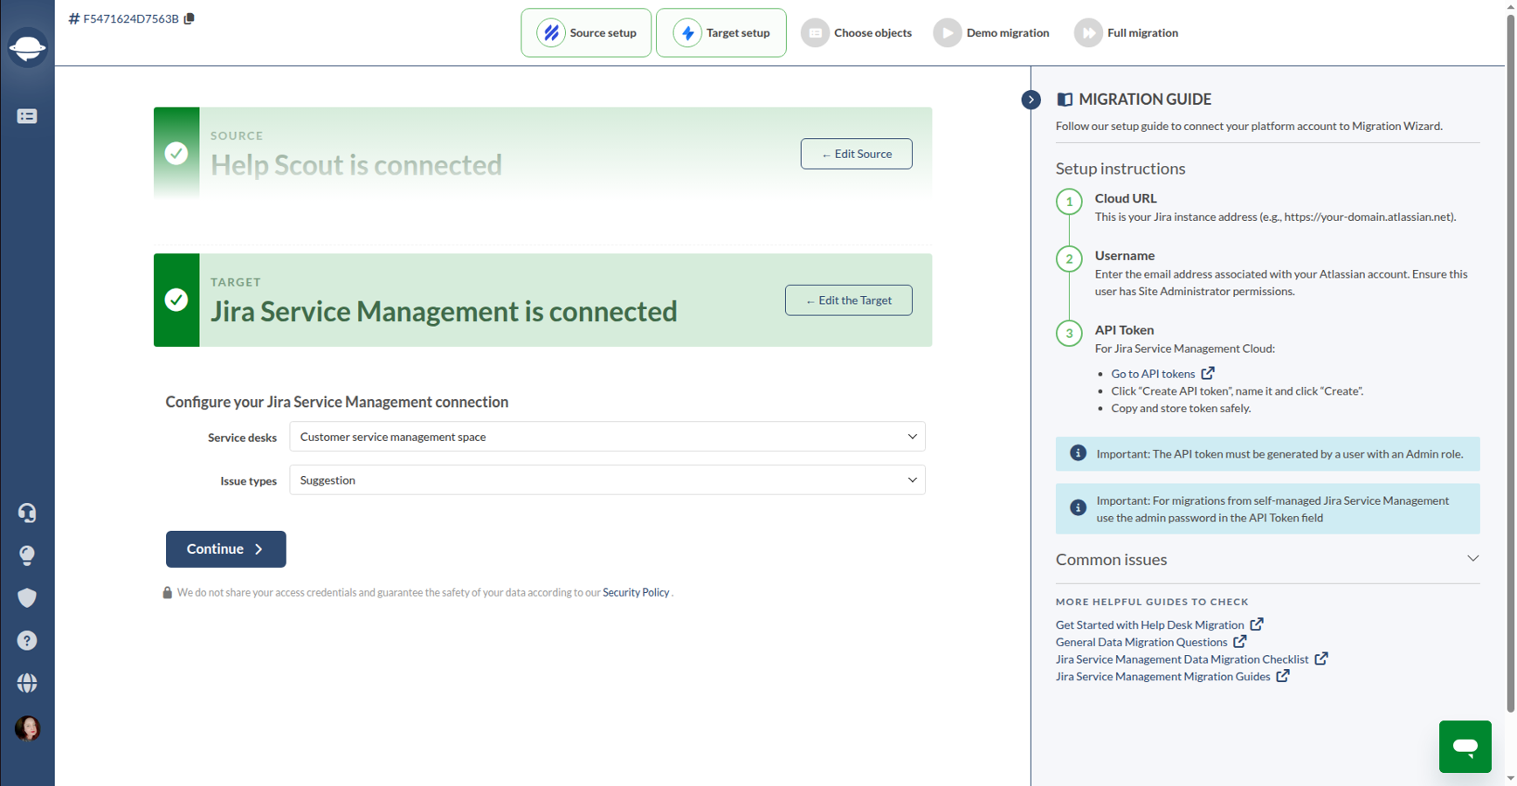This screenshot has width=1517, height=786.
Task: Click the Edit Source button
Action: pyautogui.click(x=856, y=154)
